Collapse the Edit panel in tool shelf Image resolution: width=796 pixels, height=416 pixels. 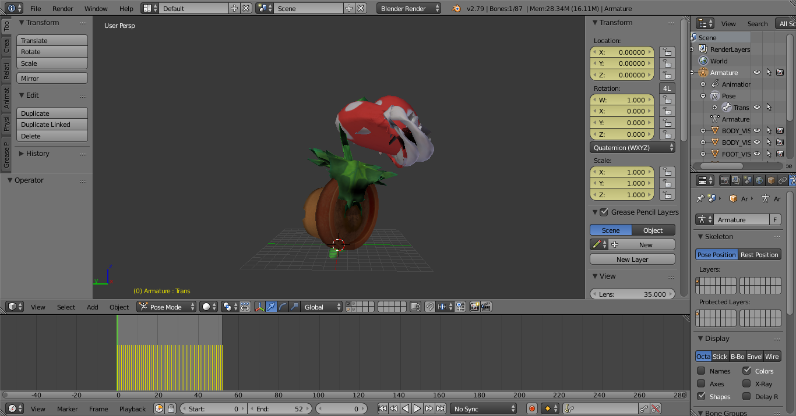tap(22, 95)
